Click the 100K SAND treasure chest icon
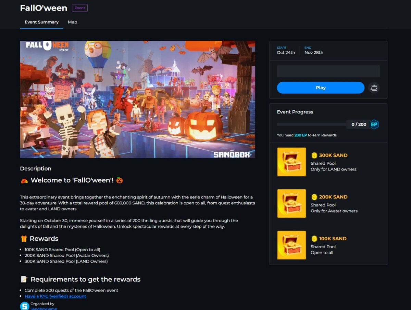Image resolution: width=411 pixels, height=310 pixels. click(x=291, y=245)
